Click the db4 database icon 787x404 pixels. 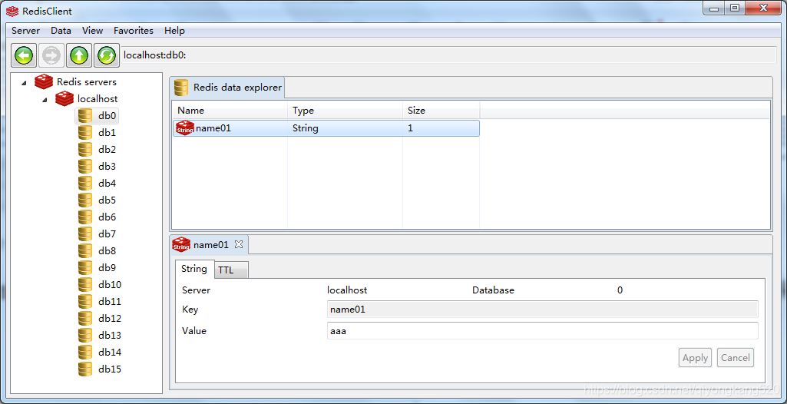[85, 183]
